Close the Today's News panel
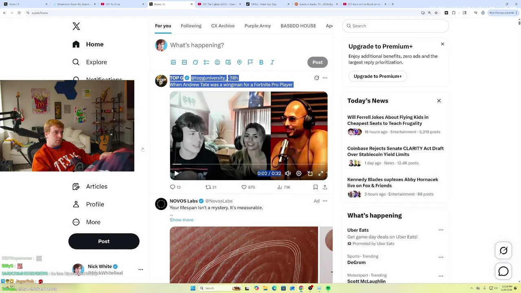The height and width of the screenshot is (293, 521). coord(439,101)
